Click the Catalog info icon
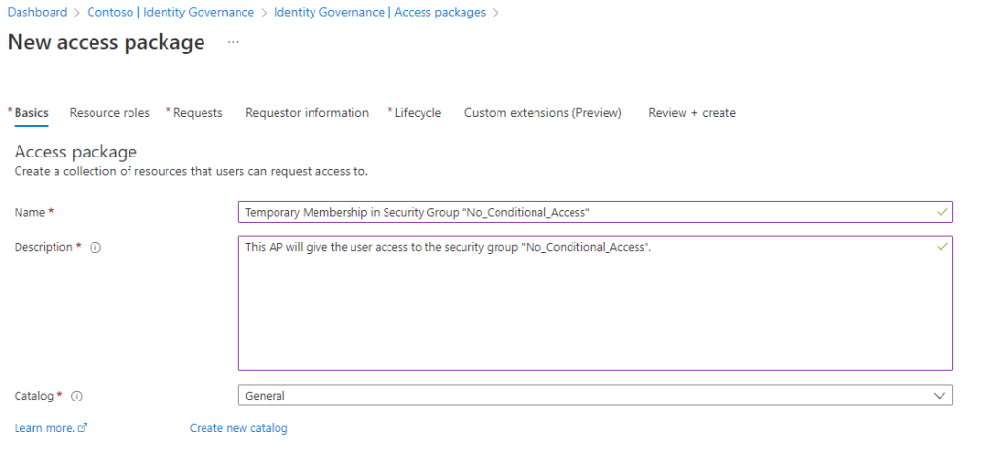The width and height of the screenshot is (997, 453). tap(77, 397)
